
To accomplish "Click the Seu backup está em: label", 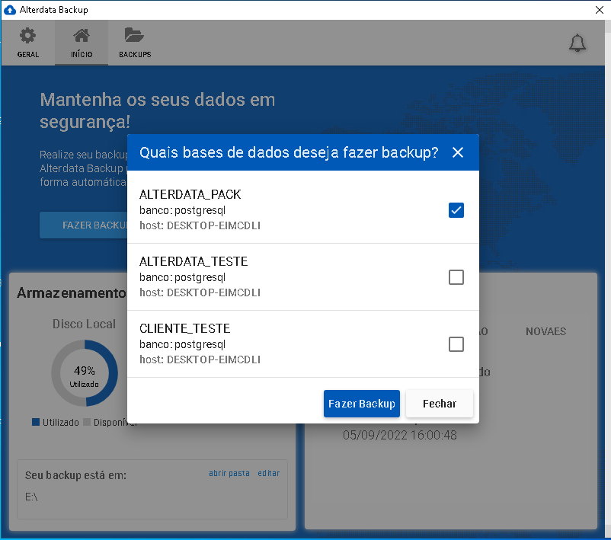I will click(x=75, y=475).
